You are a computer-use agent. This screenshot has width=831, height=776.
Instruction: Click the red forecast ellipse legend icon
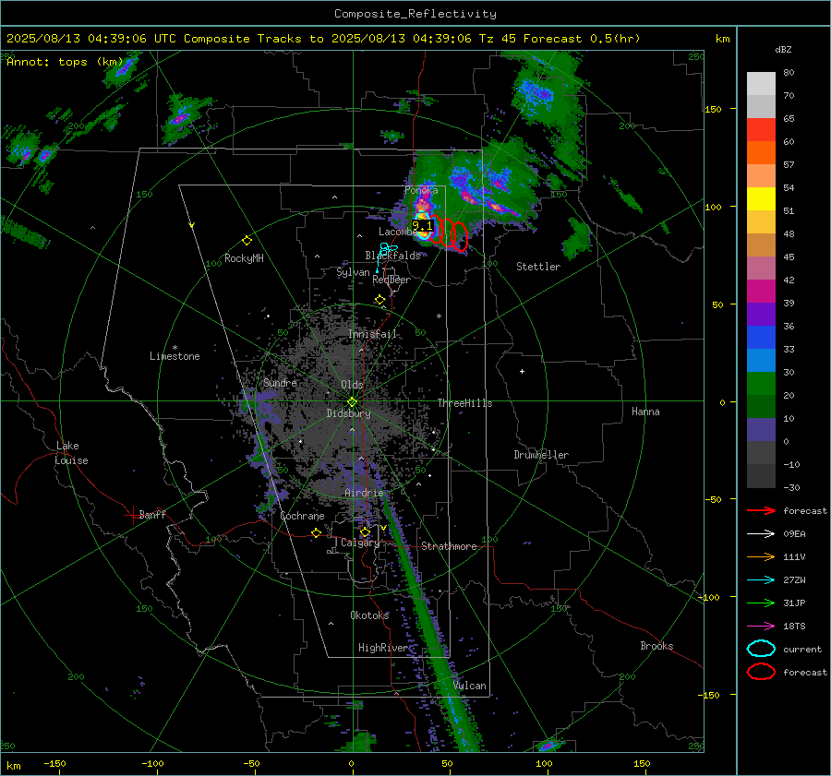coord(761,672)
